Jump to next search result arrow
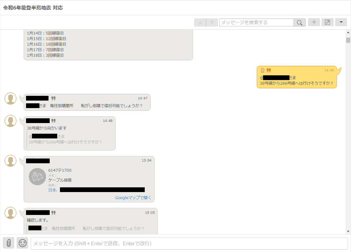This screenshot has width=351, height=252. [212, 22]
